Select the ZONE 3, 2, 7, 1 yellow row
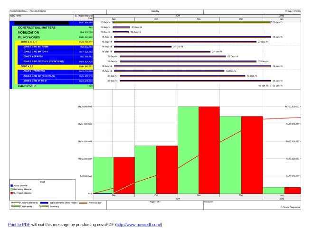 pos(54,42)
